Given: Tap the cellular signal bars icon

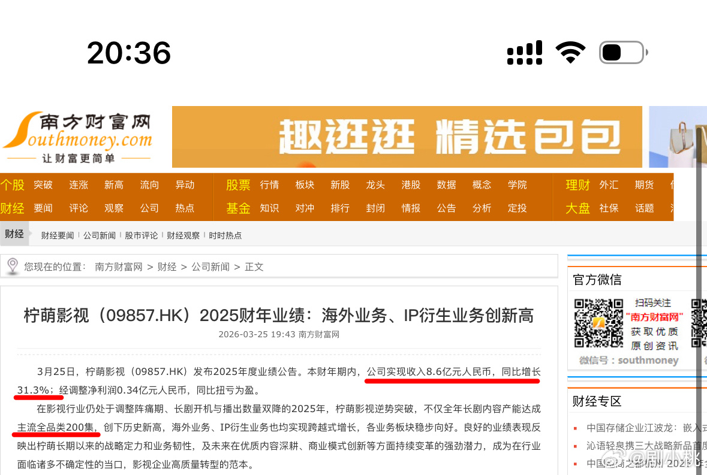Looking at the screenshot, I should 524,53.
